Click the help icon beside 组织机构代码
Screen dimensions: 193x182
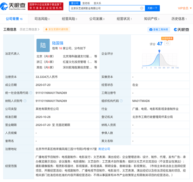(121, 101)
